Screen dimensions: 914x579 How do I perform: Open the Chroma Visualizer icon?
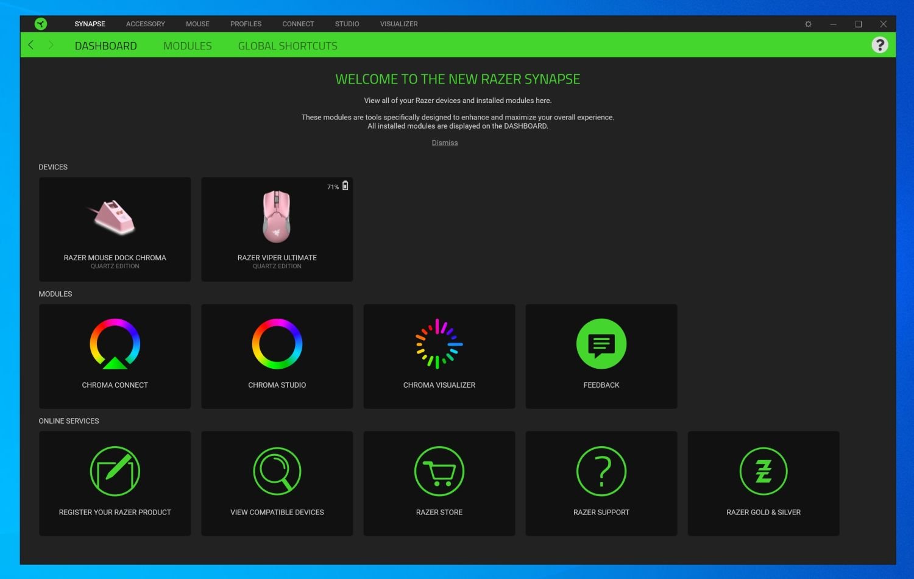tap(439, 344)
